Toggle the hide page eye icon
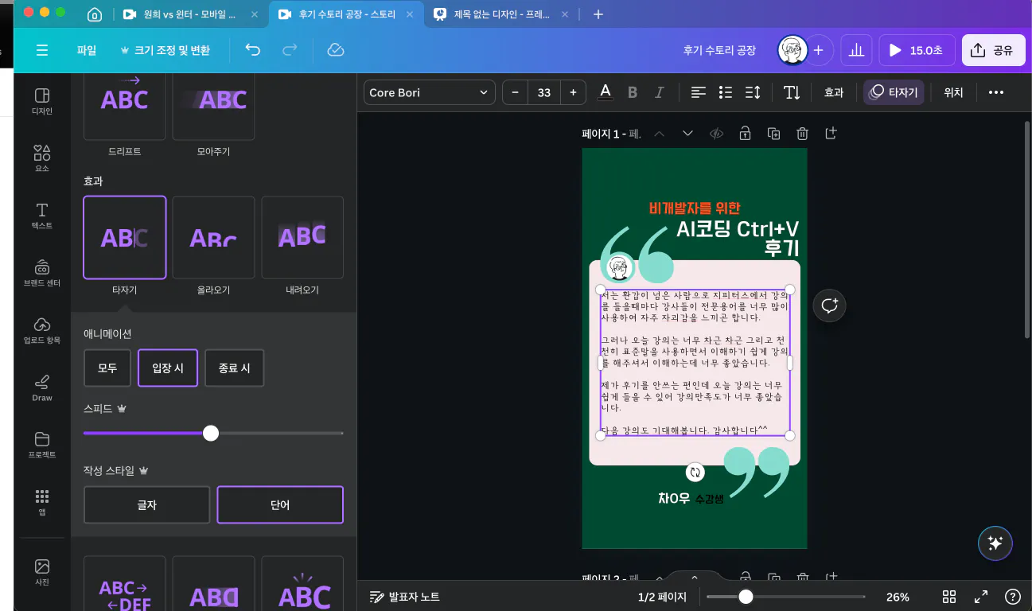Screen dimensions: 1032x611 716,134
